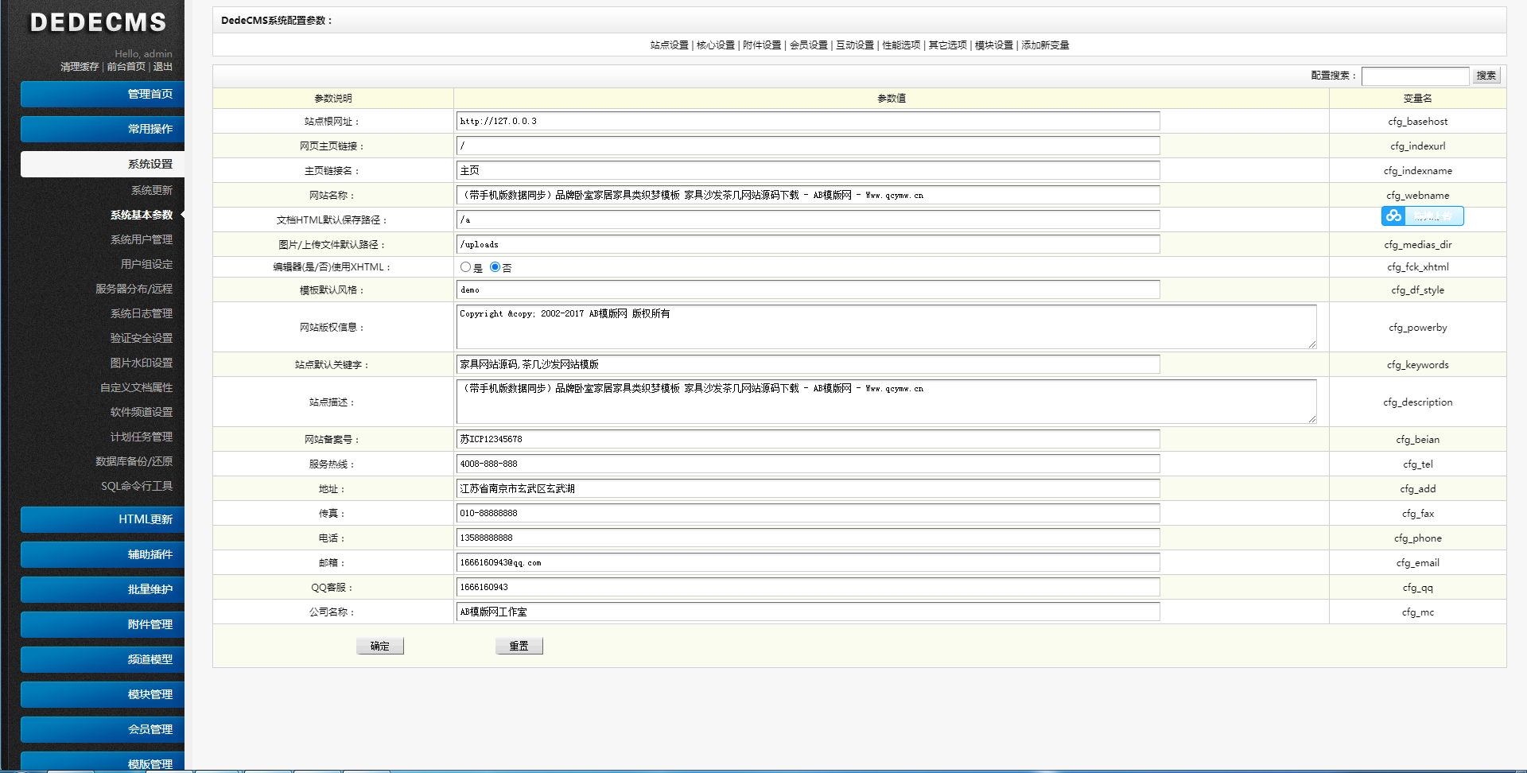Image resolution: width=1527 pixels, height=773 pixels.
Task: Focus the 公司名称 input field
Action: 808,612
